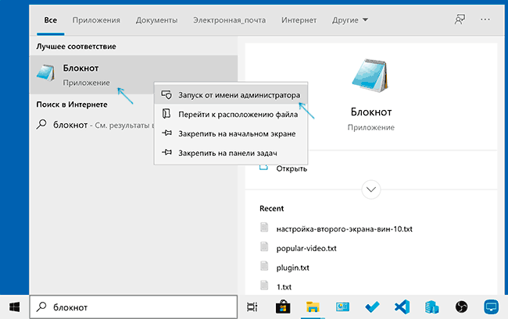Screen dimensions: 508x319
Task: Click the large Блокнот icon in preview pane
Action: [x=370, y=76]
